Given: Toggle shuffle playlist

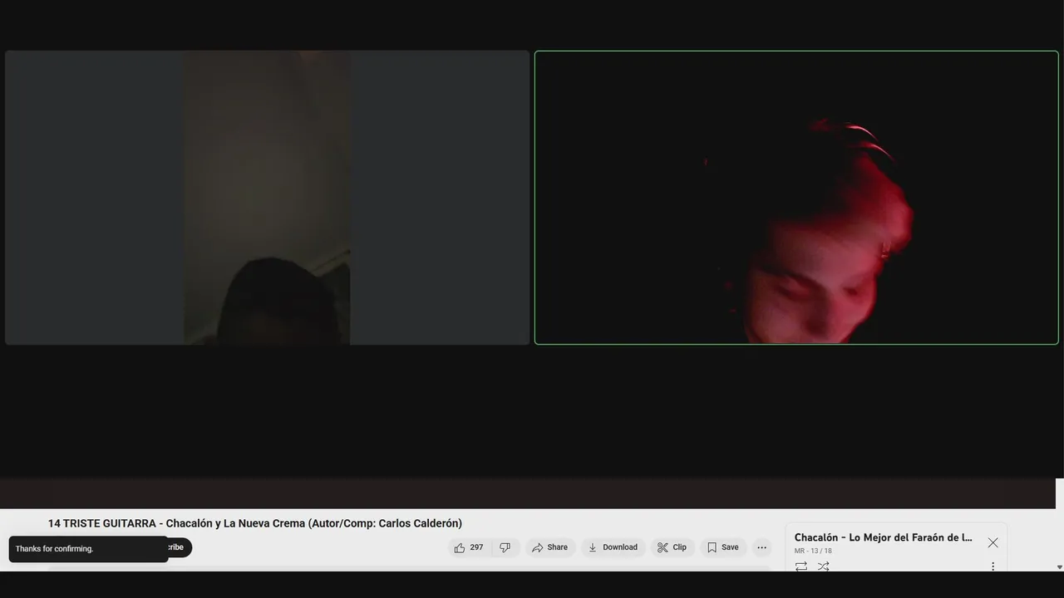Looking at the screenshot, I should (823, 566).
